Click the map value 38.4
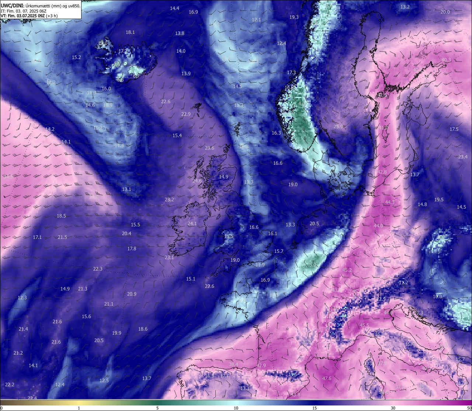Viewport: 472px width, 411px height. [x=233, y=364]
